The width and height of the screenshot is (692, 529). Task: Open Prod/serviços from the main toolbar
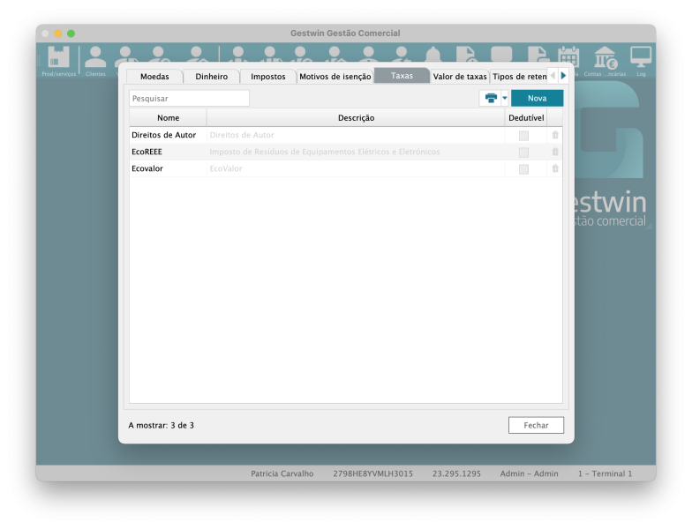(58, 60)
